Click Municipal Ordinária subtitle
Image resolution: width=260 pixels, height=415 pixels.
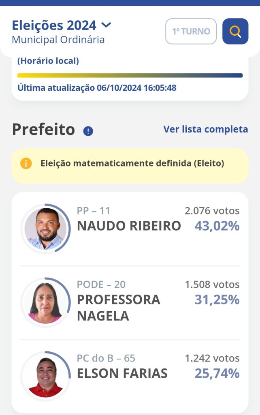click(x=58, y=40)
